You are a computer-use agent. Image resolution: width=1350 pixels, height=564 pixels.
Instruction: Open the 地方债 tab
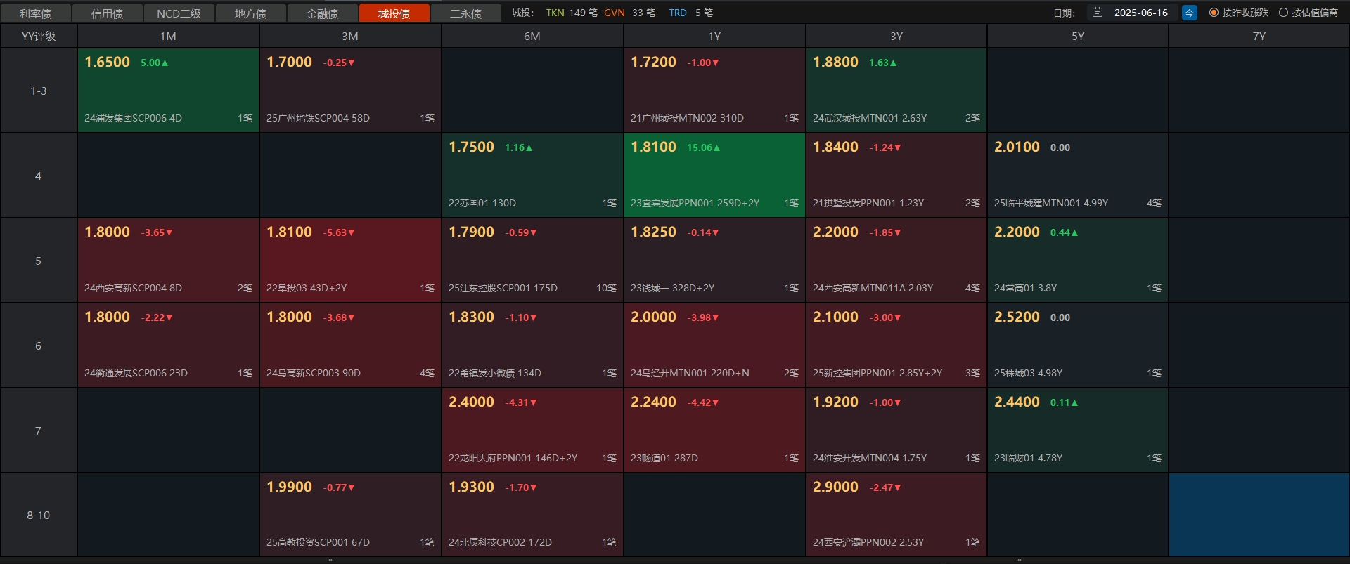click(x=251, y=13)
